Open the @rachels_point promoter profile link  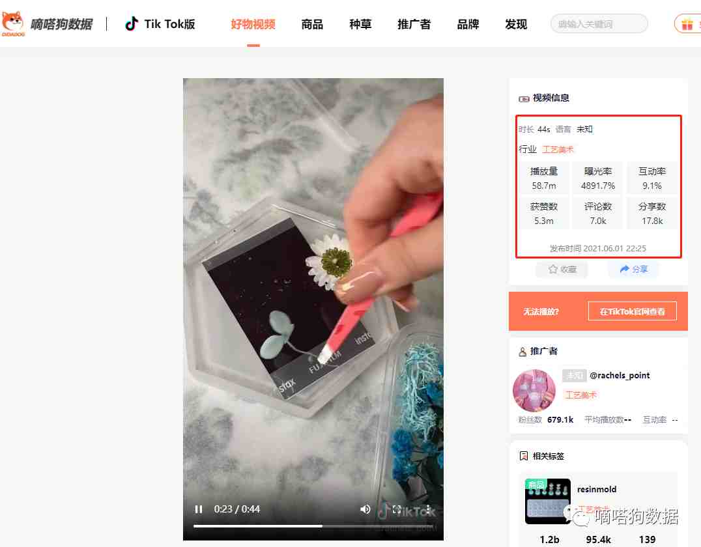(619, 375)
